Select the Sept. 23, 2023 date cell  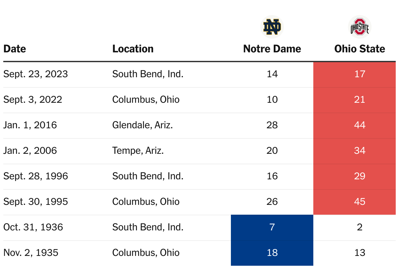tap(36, 74)
